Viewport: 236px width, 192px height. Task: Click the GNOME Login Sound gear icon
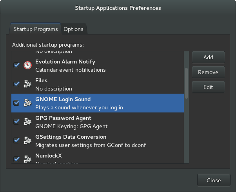(27, 103)
